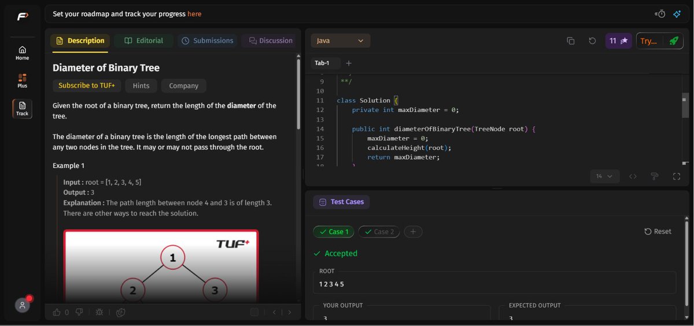The height and width of the screenshot is (326, 694).
Task: Click line 'private int maxDiameter = 0;'
Action: coord(405,110)
